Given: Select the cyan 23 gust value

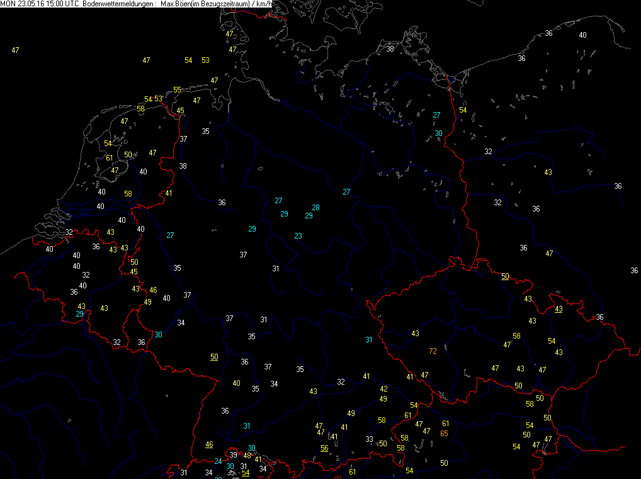Looking at the screenshot, I should (x=298, y=236).
